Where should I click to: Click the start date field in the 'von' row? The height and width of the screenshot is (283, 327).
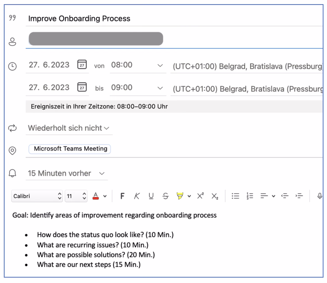pos(49,65)
